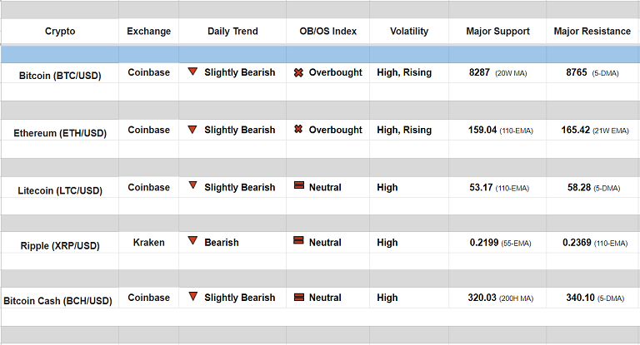
Task: Click the OB/OS Index column header
Action: click(327, 32)
